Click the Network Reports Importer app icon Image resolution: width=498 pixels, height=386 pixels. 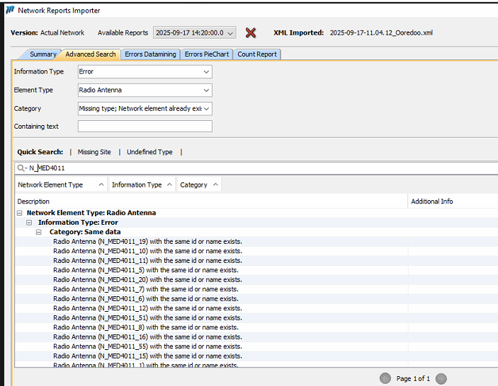[9, 11]
